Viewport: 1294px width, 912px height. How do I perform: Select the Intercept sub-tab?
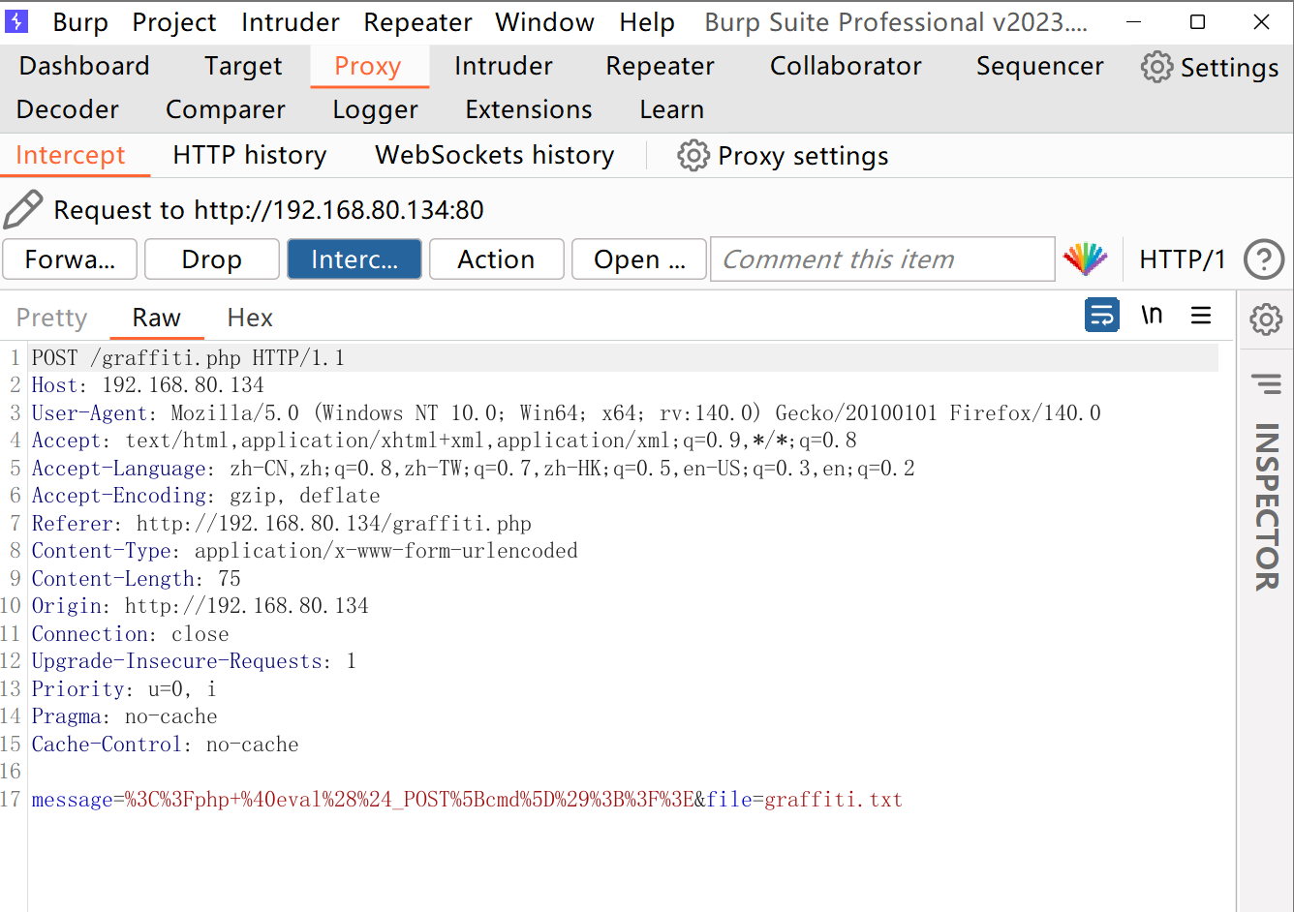tap(71, 155)
